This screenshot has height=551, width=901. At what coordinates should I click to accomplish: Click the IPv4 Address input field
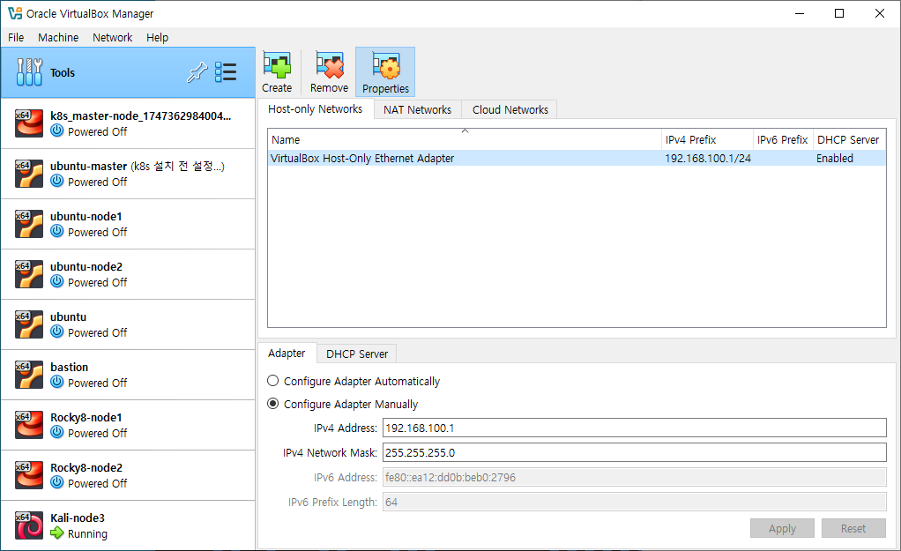pyautogui.click(x=635, y=428)
